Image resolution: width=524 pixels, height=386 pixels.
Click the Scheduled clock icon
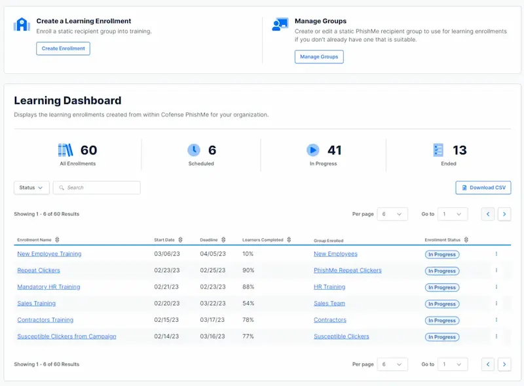point(194,150)
